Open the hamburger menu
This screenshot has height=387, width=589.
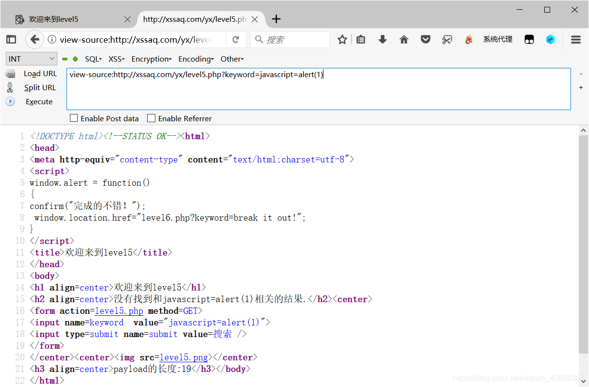[576, 40]
